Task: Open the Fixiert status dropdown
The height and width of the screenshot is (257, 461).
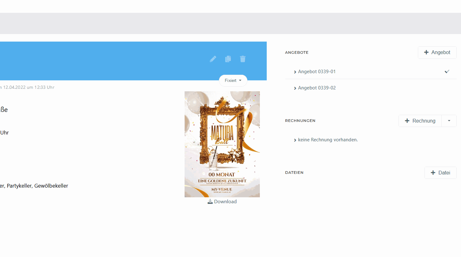Action: pyautogui.click(x=233, y=80)
